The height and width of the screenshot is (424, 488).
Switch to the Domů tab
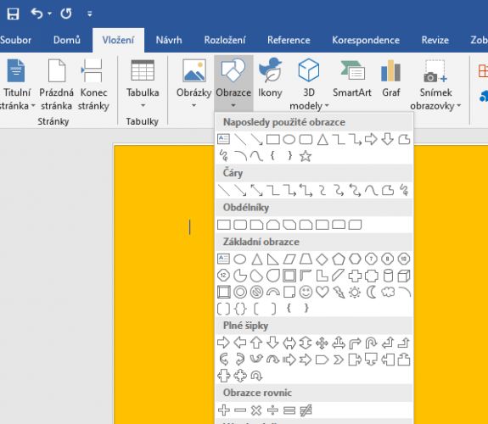pyautogui.click(x=66, y=40)
